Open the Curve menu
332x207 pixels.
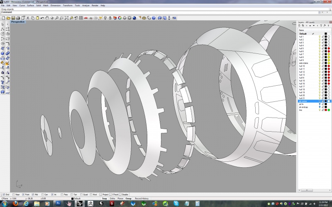22,5
